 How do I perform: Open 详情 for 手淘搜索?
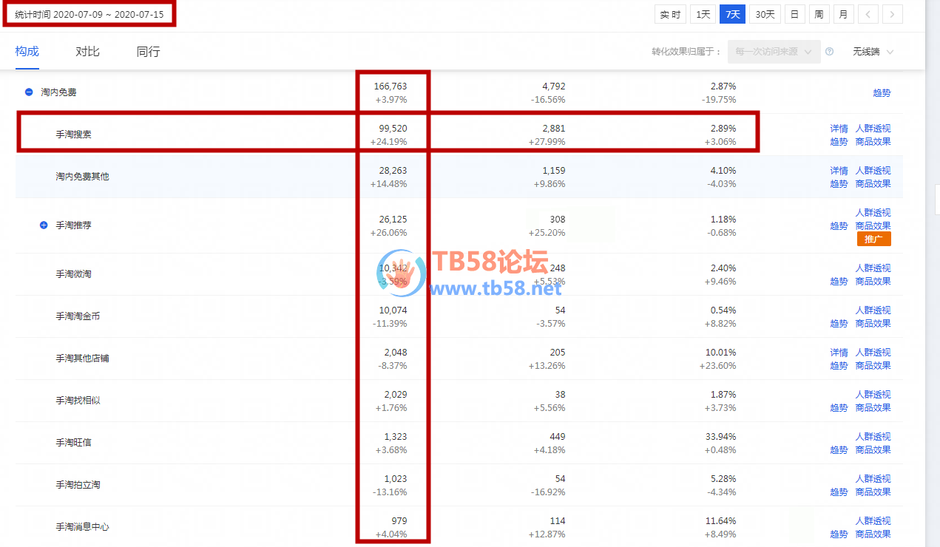point(839,129)
